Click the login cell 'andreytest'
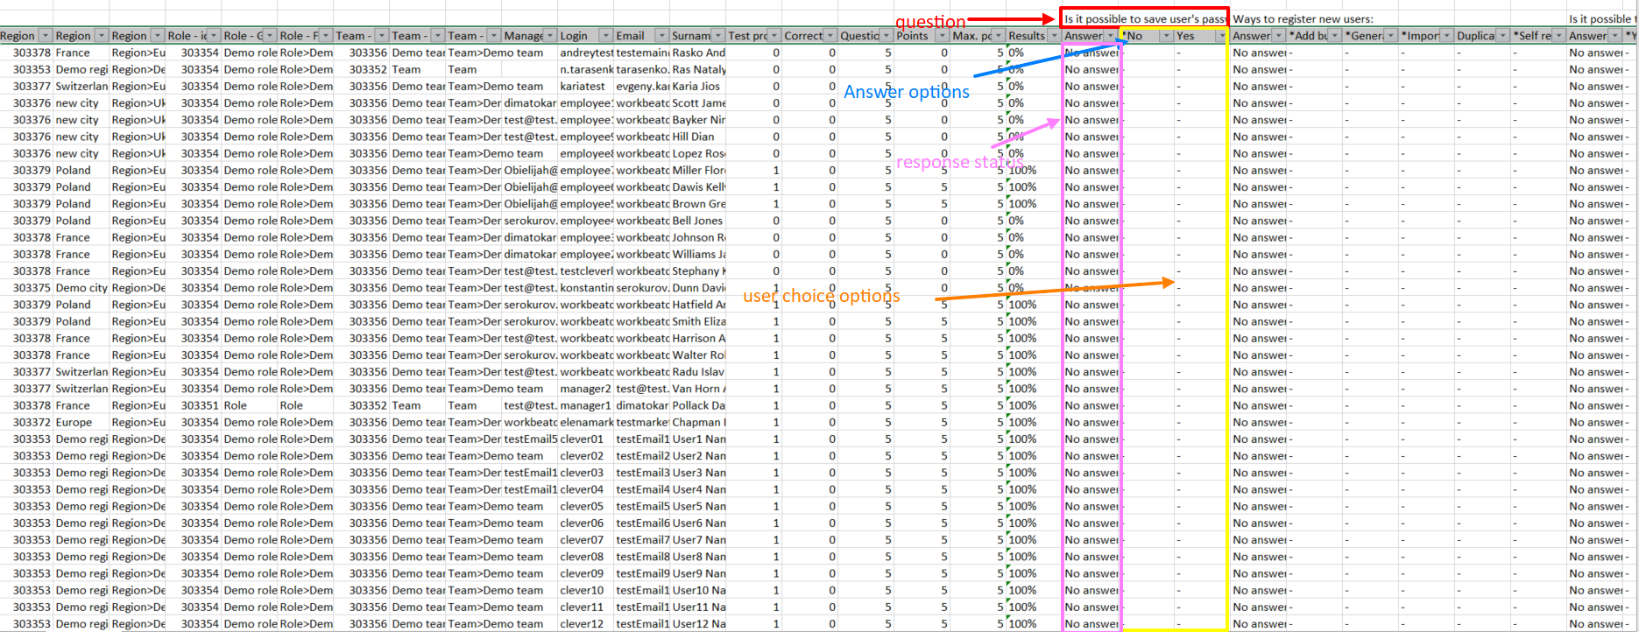 pyautogui.click(x=586, y=53)
